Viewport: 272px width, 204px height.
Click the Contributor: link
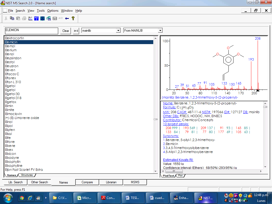pyautogui.click(x=172, y=120)
